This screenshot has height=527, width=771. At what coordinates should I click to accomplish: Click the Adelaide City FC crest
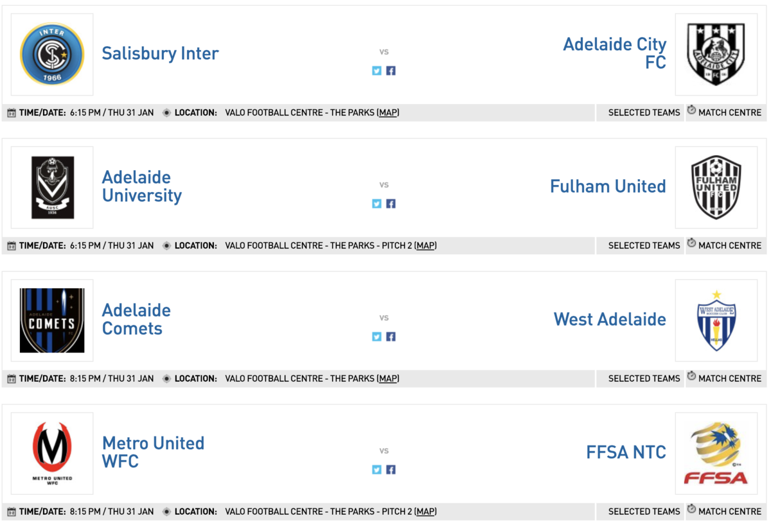tap(716, 54)
